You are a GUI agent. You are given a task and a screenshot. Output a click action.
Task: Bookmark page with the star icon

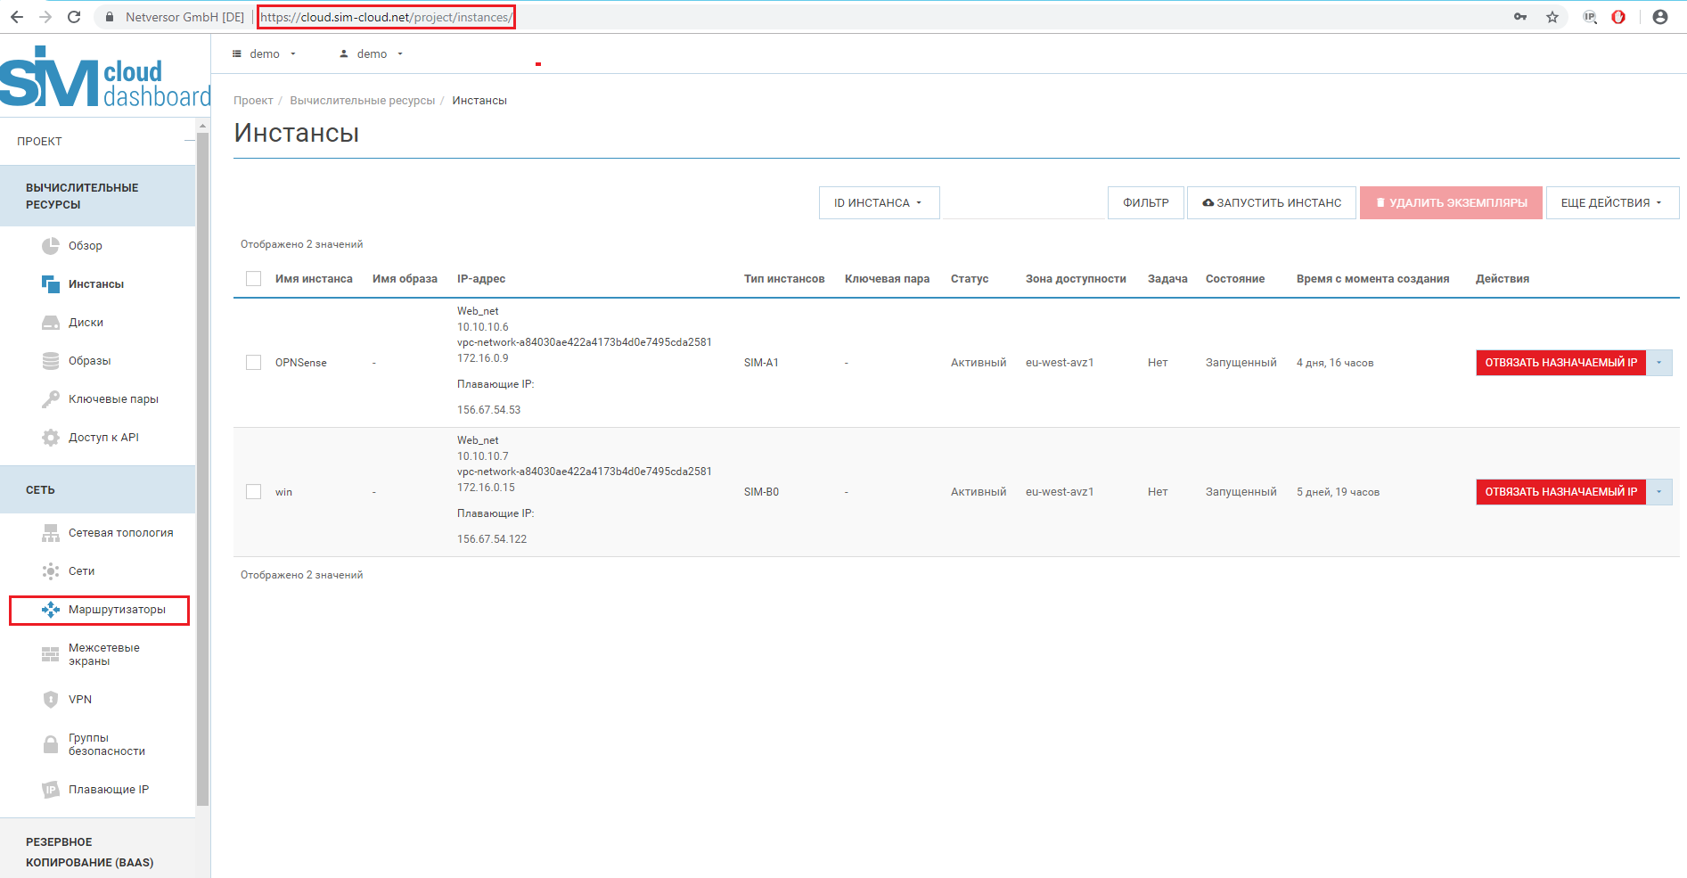point(1552,17)
